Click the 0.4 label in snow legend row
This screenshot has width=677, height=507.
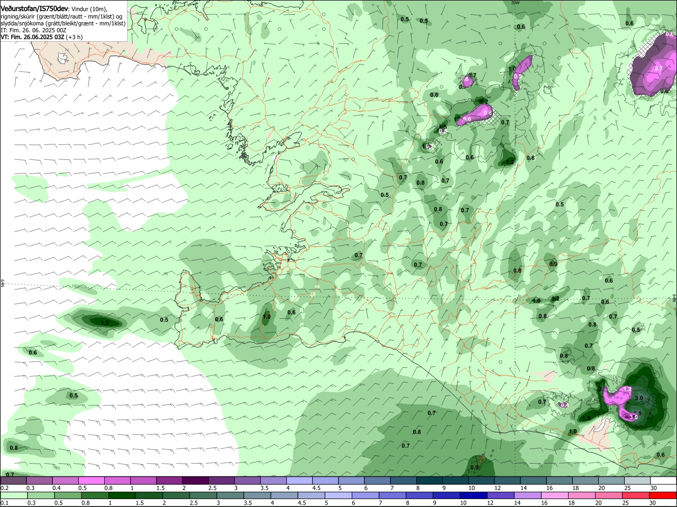(x=57, y=488)
